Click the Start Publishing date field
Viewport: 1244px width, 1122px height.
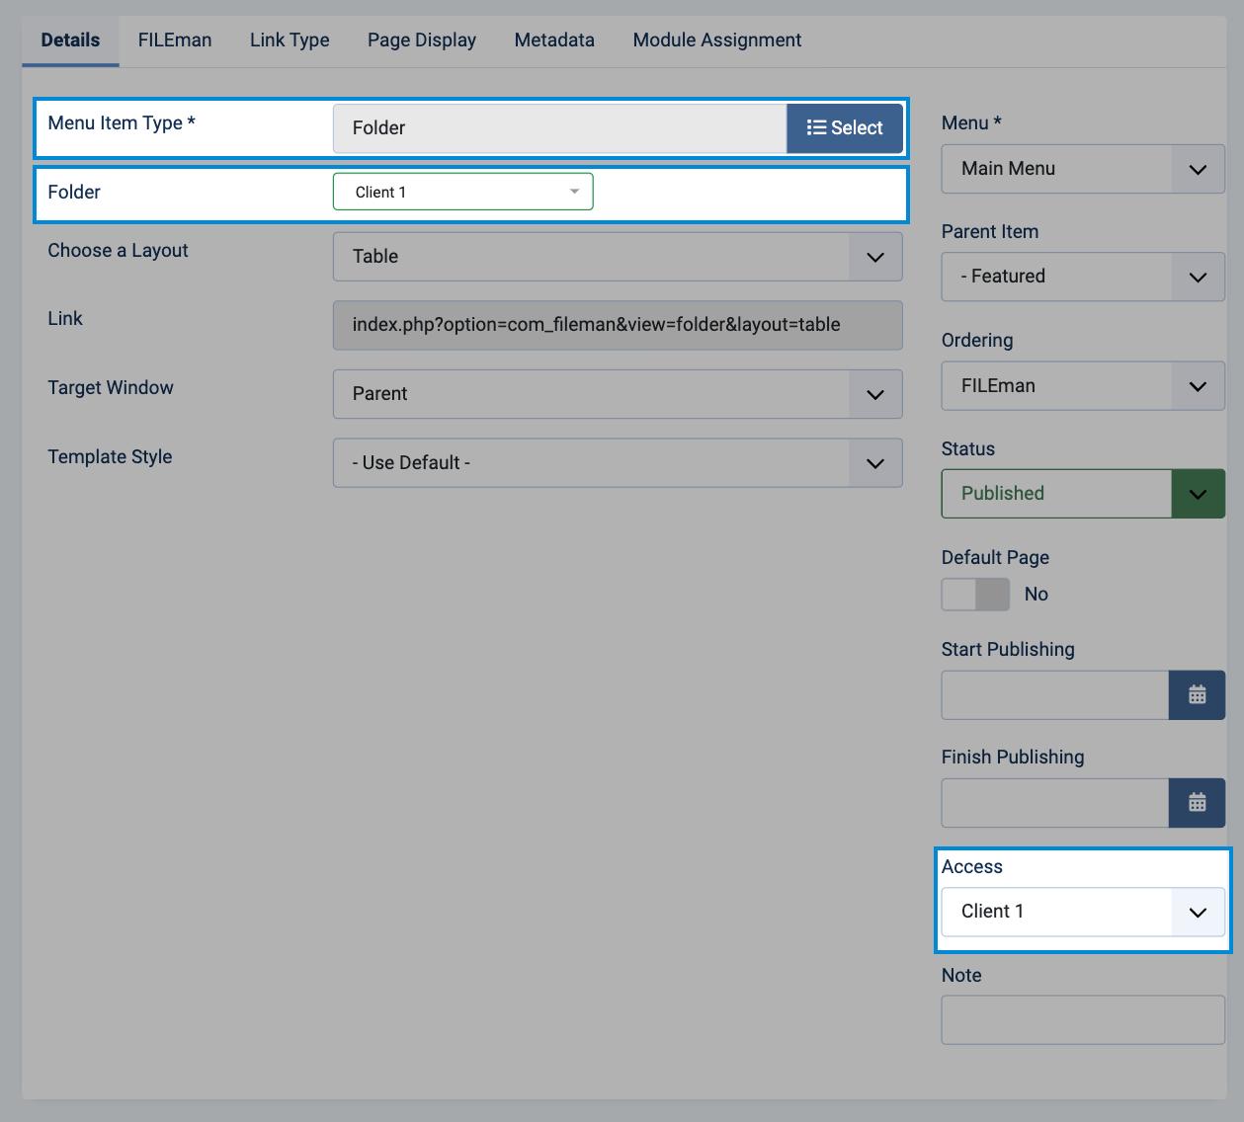[x=1054, y=695]
